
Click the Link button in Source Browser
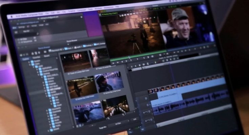click(x=135, y=119)
